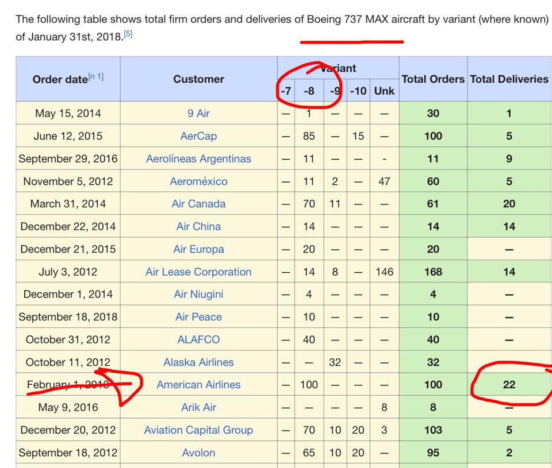
Task: Click Air Lease Corporation's Unk value 146
Action: [385, 272]
